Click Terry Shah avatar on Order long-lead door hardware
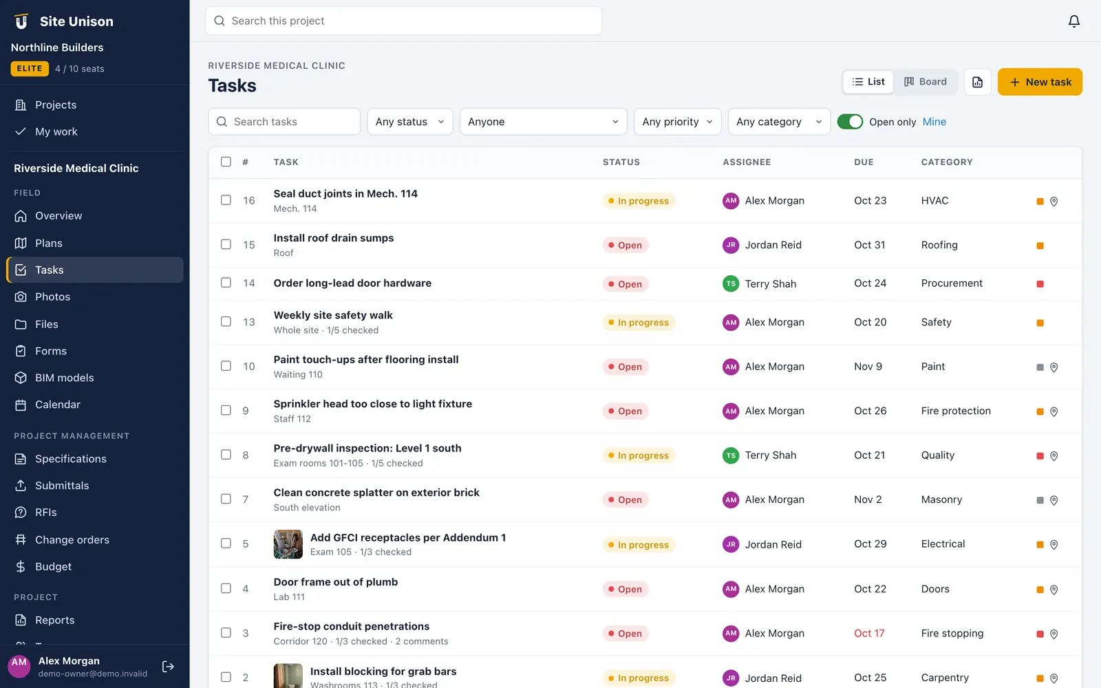Viewport: 1101px width, 688px height. click(x=731, y=283)
